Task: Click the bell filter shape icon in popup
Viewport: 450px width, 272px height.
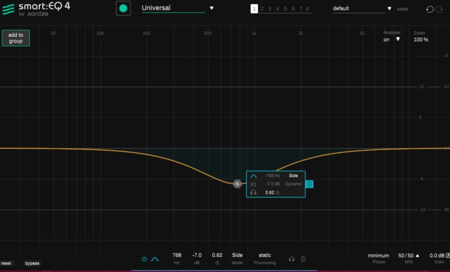Action: [x=254, y=176]
